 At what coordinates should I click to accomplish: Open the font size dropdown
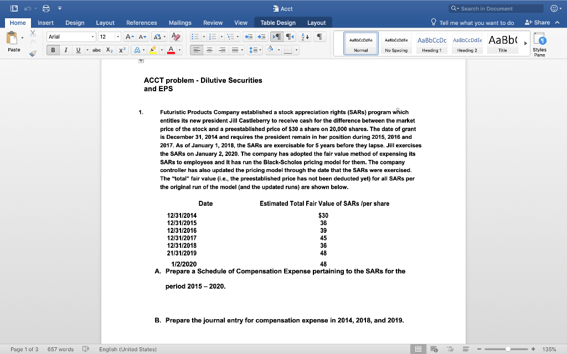point(118,37)
